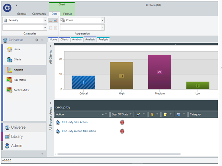The height and width of the screenshot is (166, 222).
Task: Click the gavel icon beside 01.2 action
Action: [58, 131]
